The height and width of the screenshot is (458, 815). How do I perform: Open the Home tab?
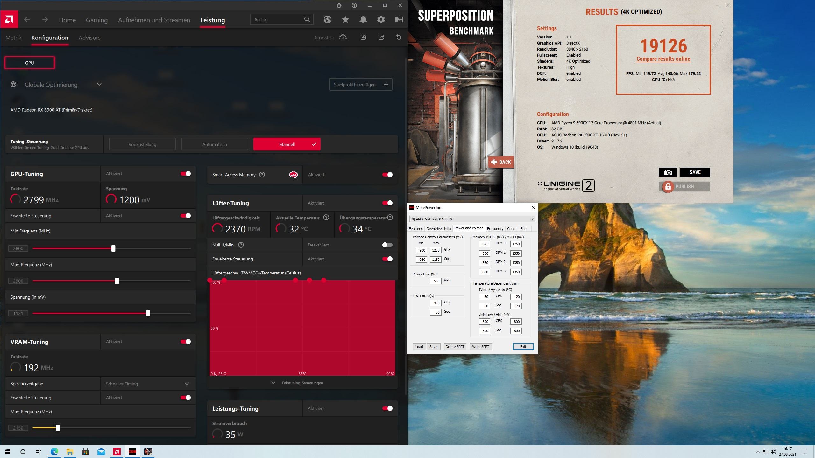pos(67,20)
